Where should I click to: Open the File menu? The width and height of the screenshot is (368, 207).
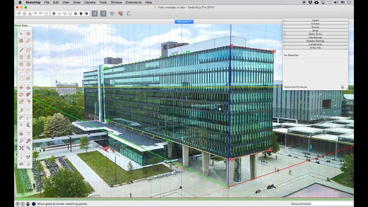(47, 2)
